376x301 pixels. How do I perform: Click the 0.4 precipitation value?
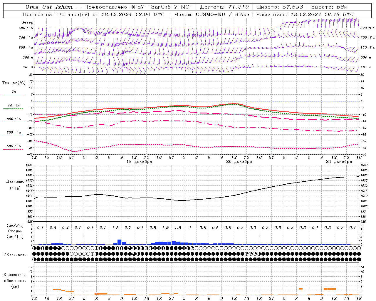[x=65, y=228]
